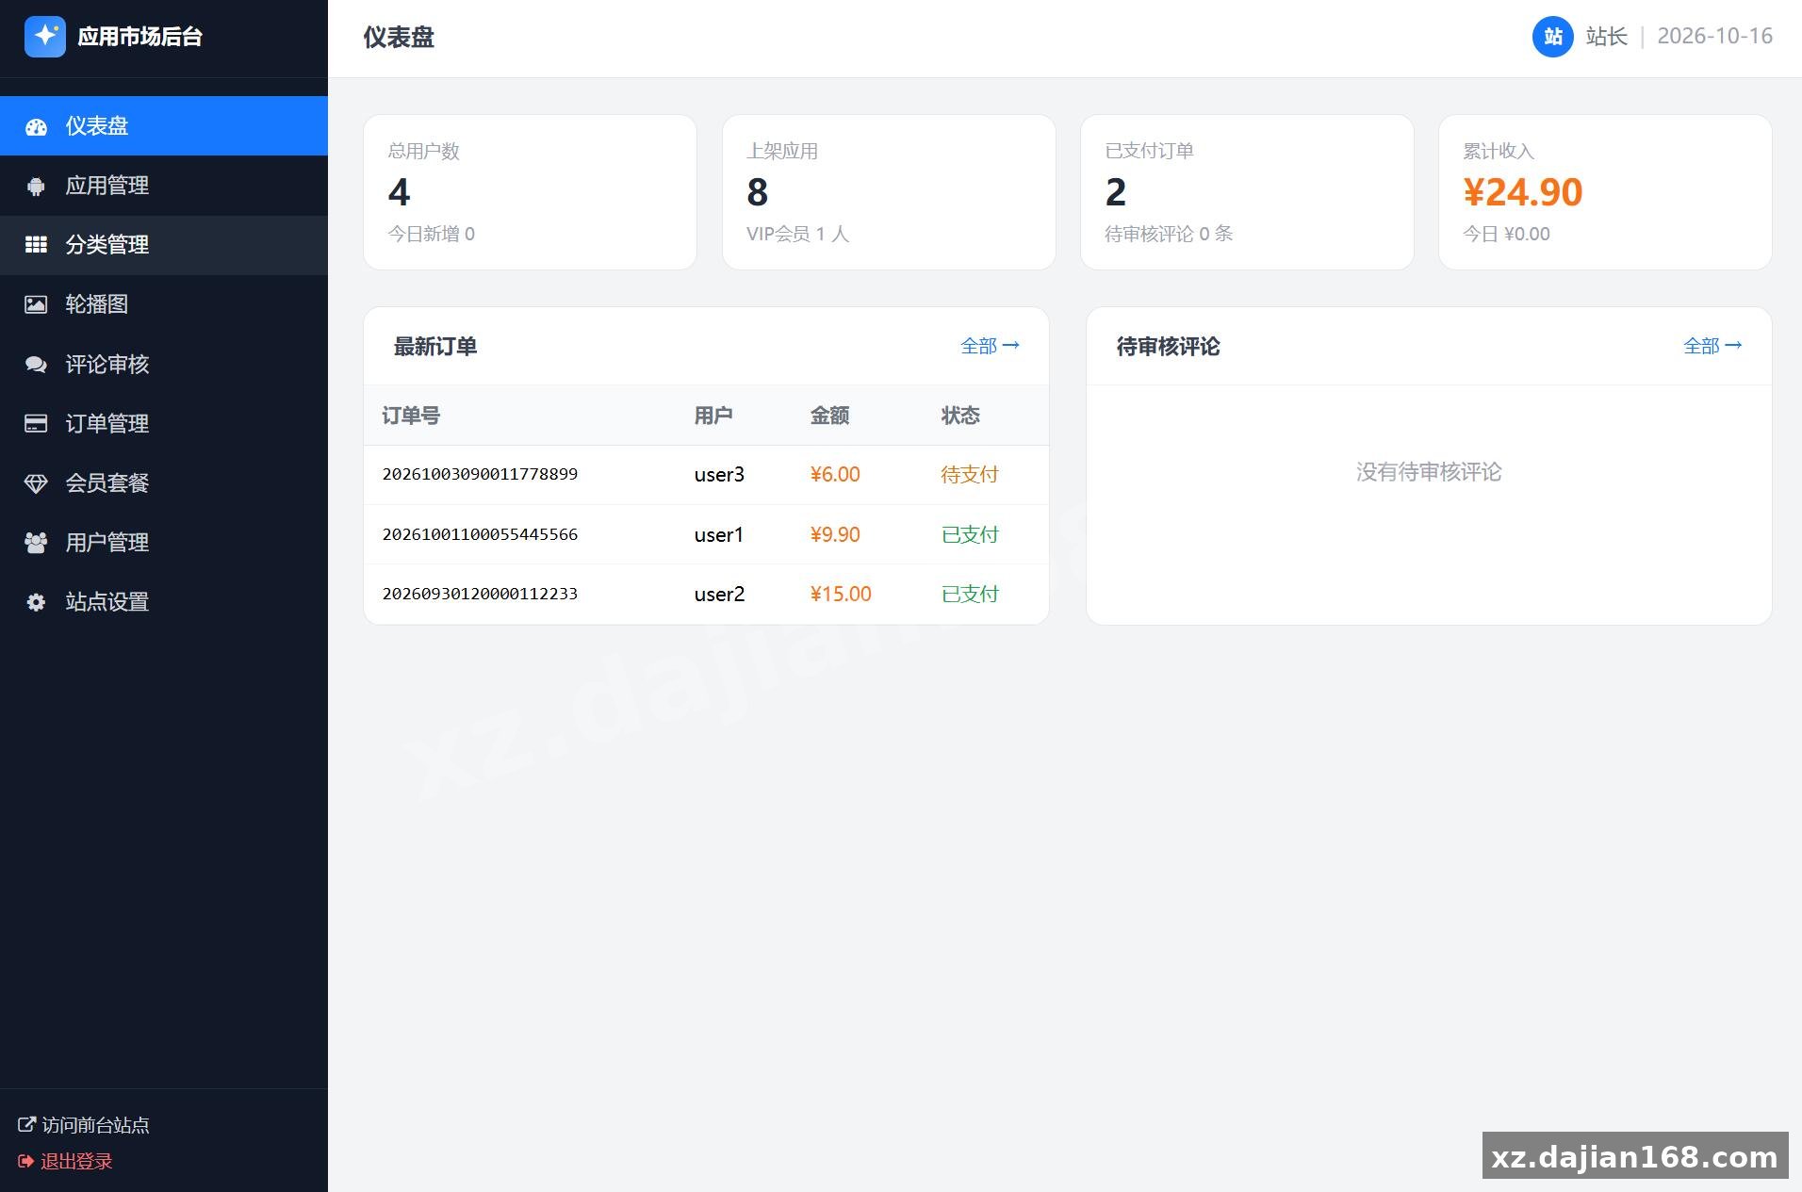
Task: Click the 站长 username in header
Action: point(1606,37)
